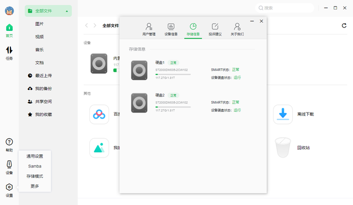This screenshot has width=353, height=205.
Task: Click the 正常 status badge for 硬盘1
Action: point(173,63)
